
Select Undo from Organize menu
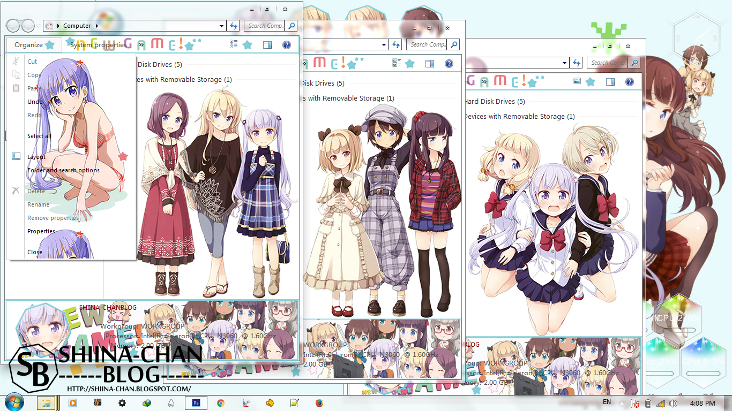click(35, 102)
